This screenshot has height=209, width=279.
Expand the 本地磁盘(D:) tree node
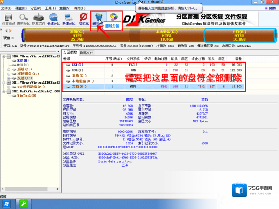(9, 73)
